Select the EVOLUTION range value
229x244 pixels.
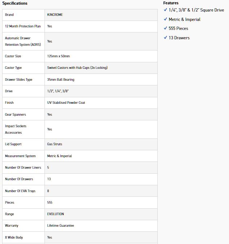pyautogui.click(x=56, y=214)
